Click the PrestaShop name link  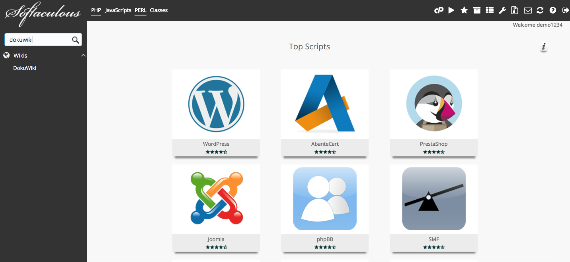434,144
